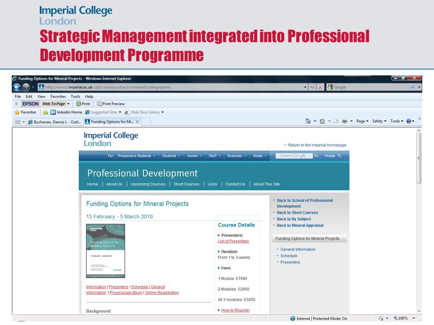Image resolution: width=434 pixels, height=325 pixels.
Task: Click the Imperial College London logo on webpage
Action: [x=111, y=139]
